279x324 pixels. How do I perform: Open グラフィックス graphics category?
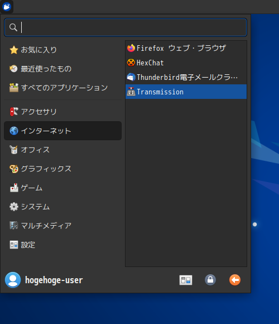(x=62, y=169)
